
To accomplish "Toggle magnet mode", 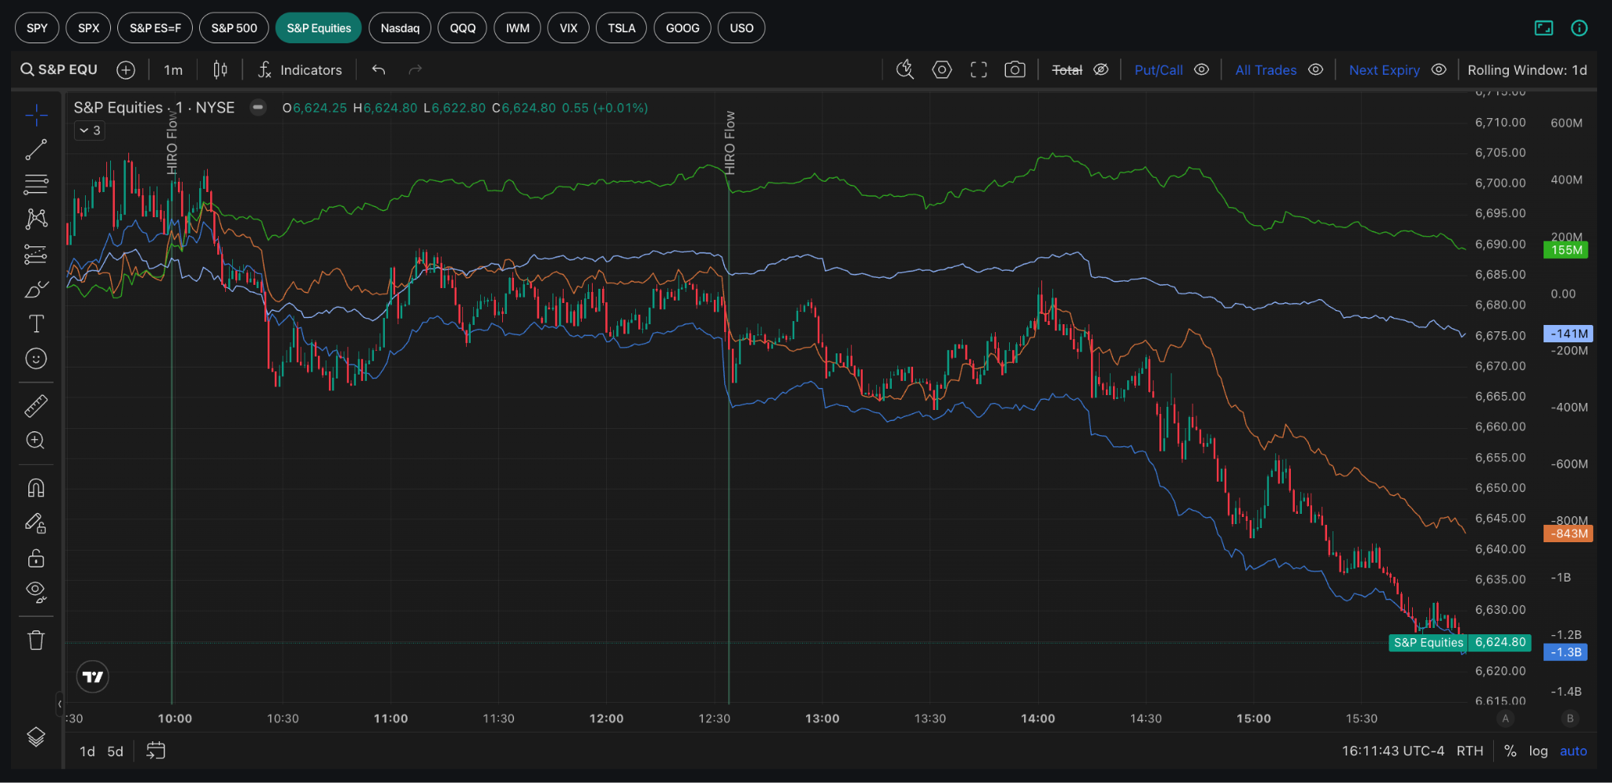I will [x=35, y=488].
